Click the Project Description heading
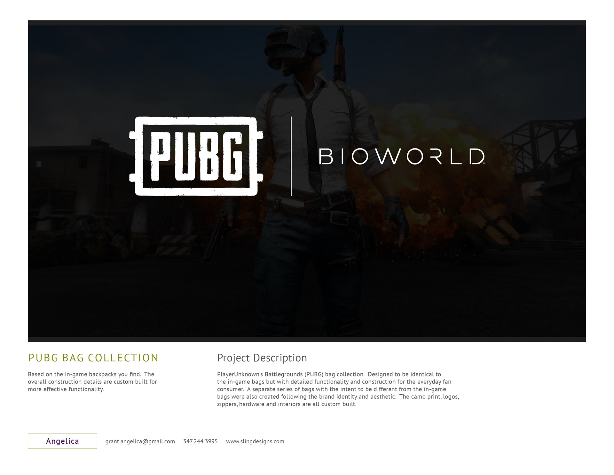The height and width of the screenshot is (475, 614). click(x=262, y=358)
